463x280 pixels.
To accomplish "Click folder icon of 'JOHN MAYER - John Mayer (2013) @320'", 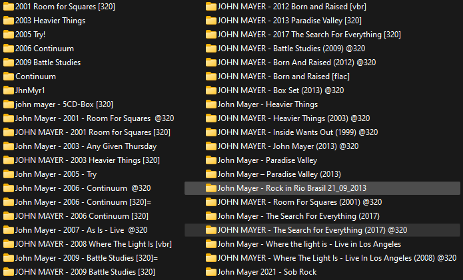I will point(211,146).
